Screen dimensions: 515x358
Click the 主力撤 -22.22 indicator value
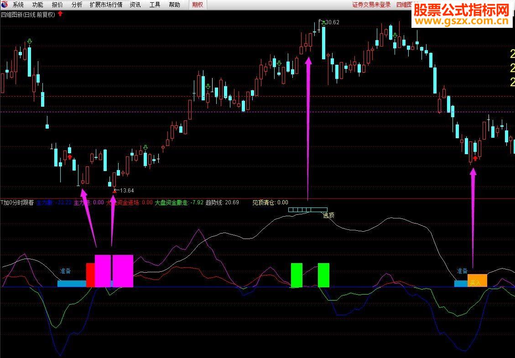54,202
